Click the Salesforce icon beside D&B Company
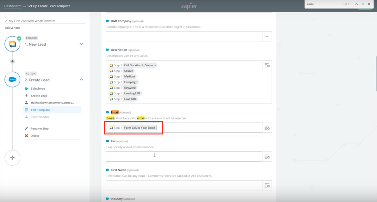Screen dimensions: 377x202 coord(108,21)
